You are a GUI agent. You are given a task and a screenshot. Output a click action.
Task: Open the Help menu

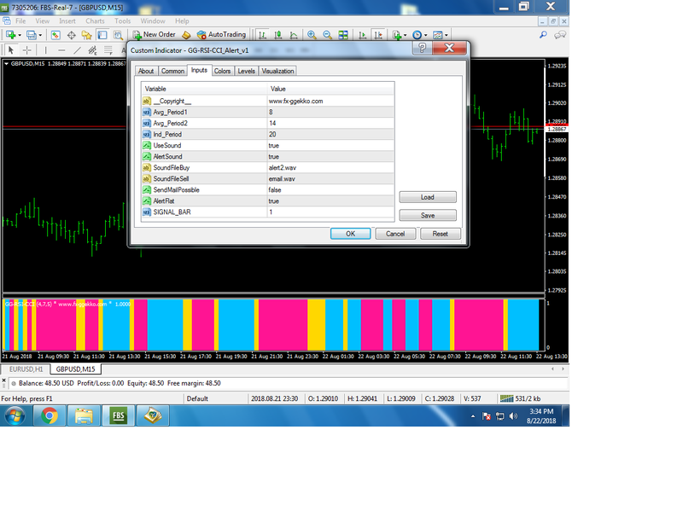point(182,20)
